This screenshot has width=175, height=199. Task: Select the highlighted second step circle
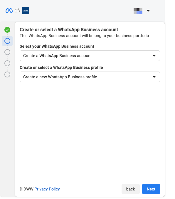7,41
